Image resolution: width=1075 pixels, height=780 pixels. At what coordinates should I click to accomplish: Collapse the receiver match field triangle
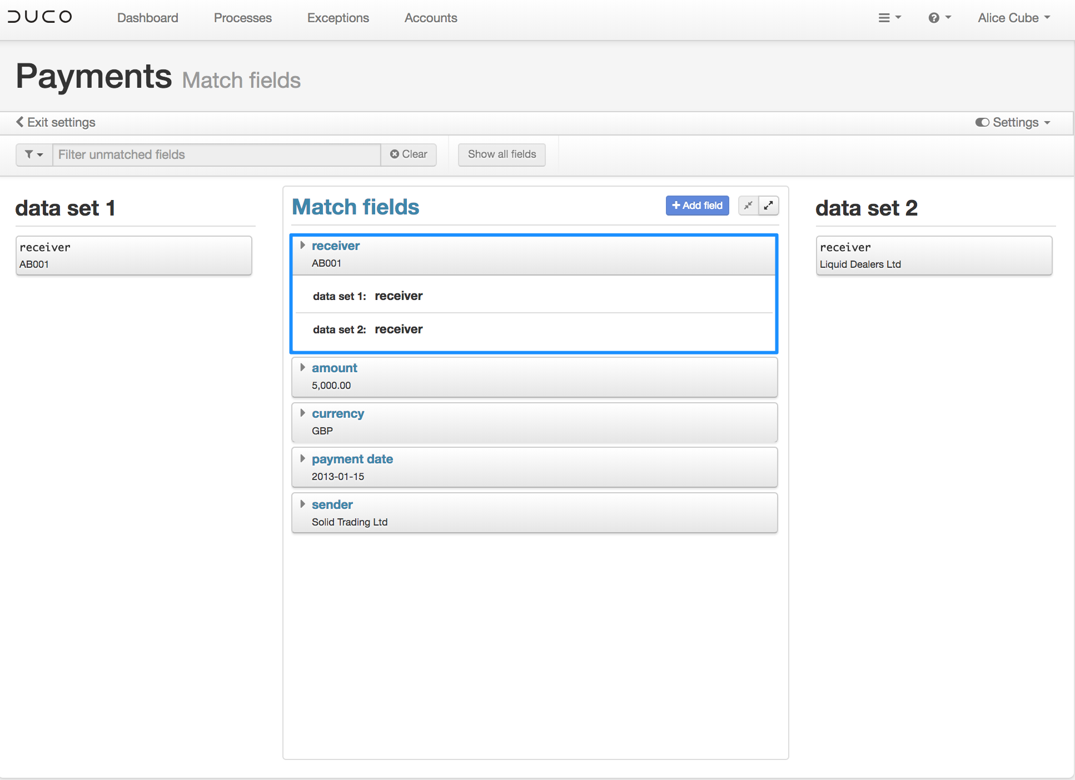coord(303,245)
